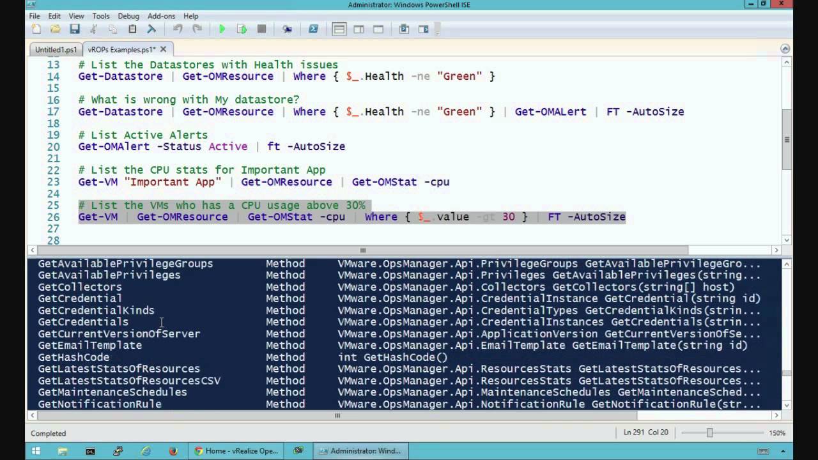Screen dimensions: 818x460
Task: Click the Cut scissors icon
Action: click(94, 29)
